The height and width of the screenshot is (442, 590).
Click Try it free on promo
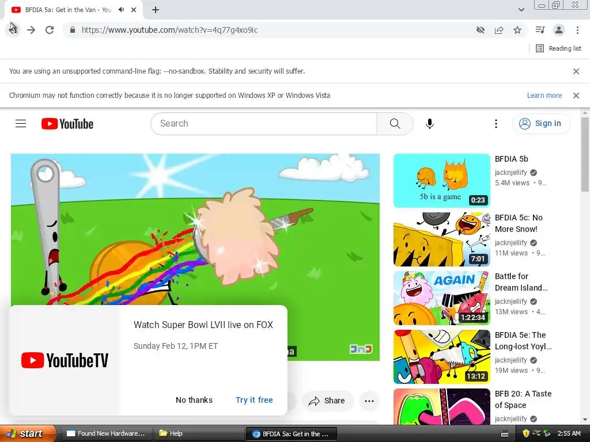[254, 400]
